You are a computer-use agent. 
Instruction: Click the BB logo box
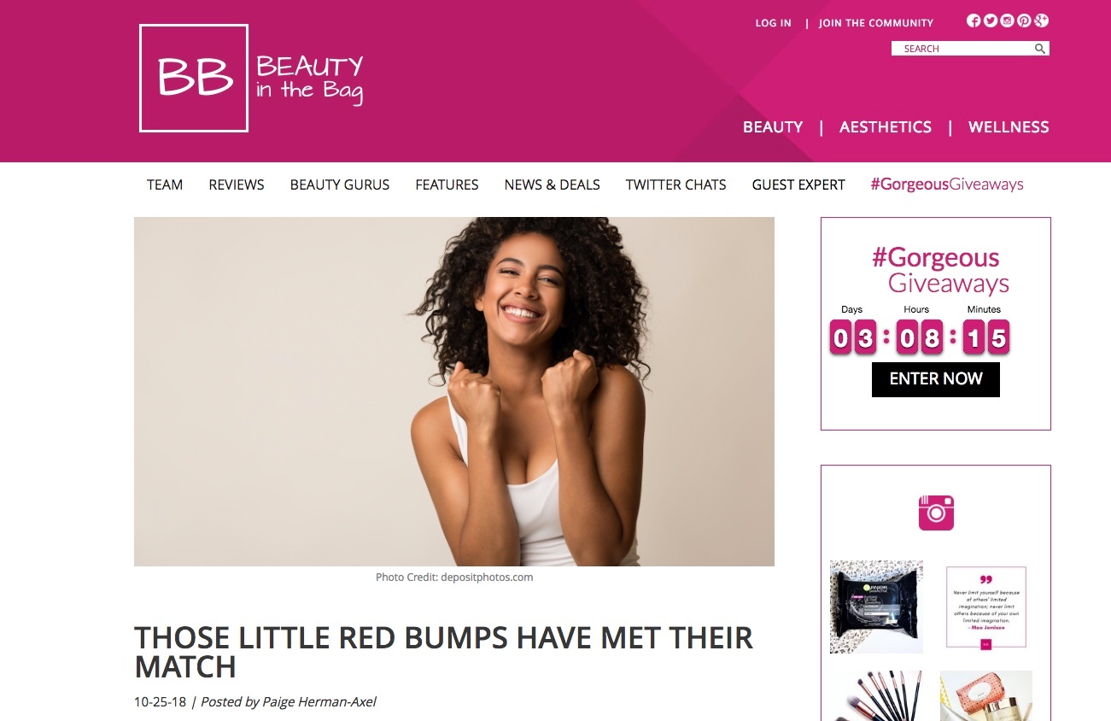(x=194, y=78)
